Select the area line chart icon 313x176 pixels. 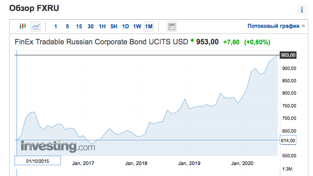coord(36,27)
